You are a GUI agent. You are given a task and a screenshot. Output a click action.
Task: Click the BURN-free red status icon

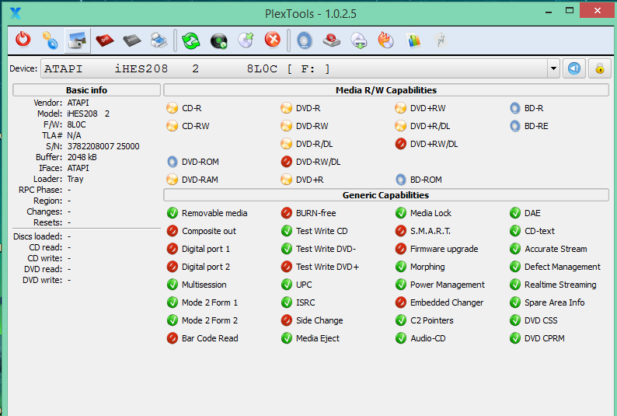coord(287,213)
